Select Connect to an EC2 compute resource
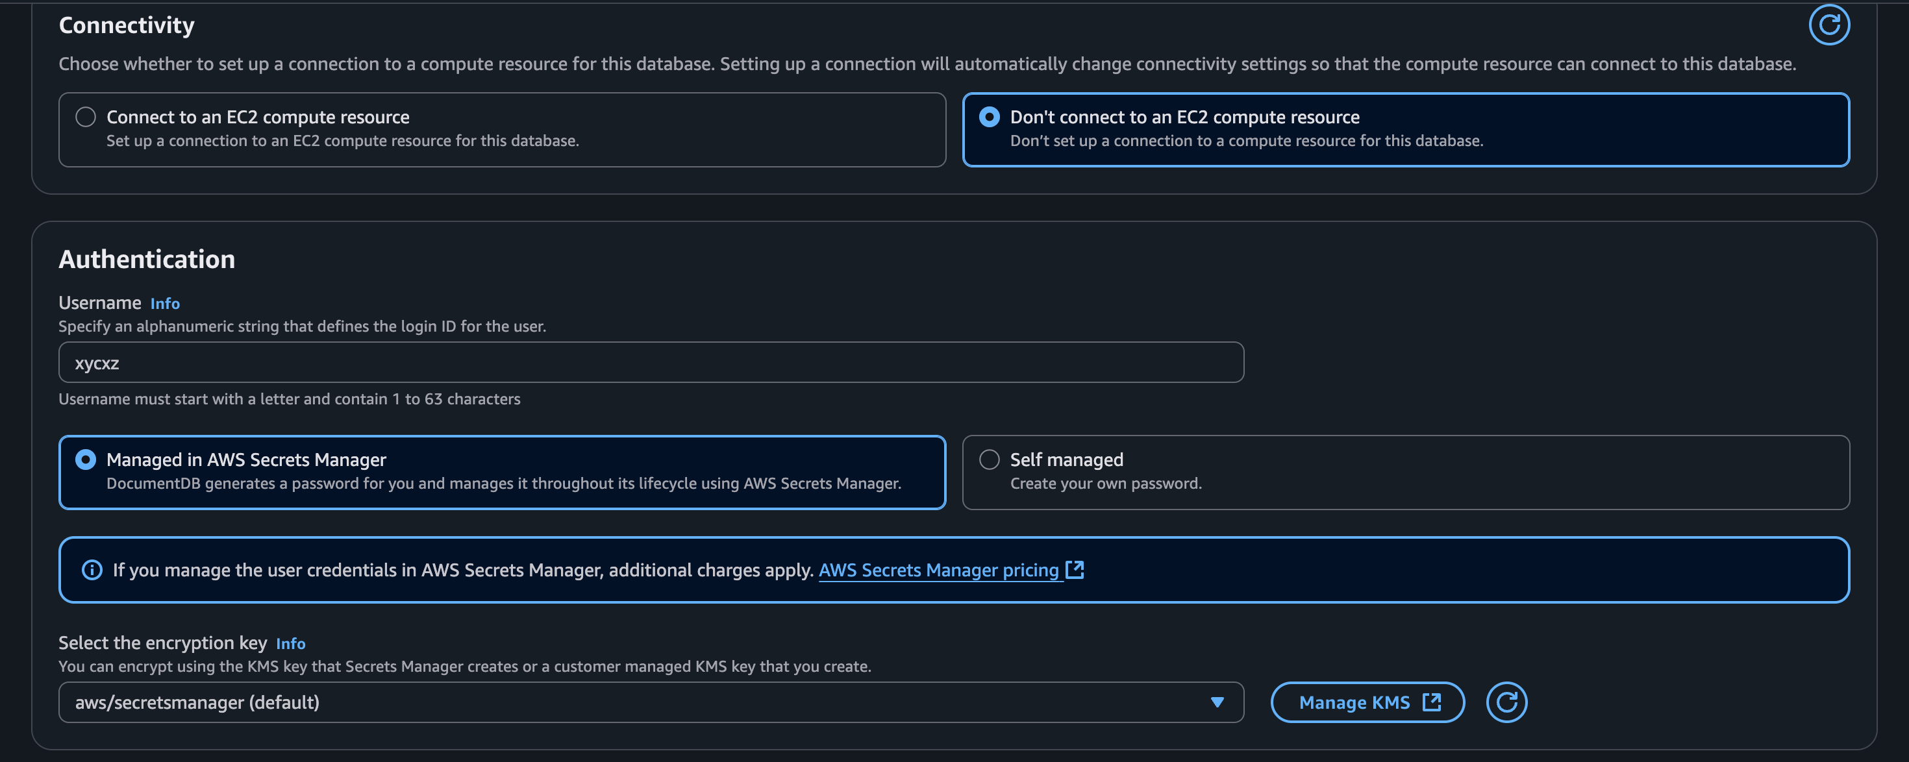 click(x=86, y=117)
